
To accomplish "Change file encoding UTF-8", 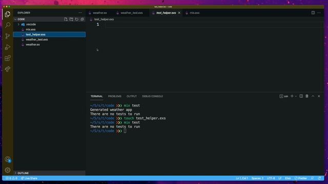I will (x=271, y=178).
